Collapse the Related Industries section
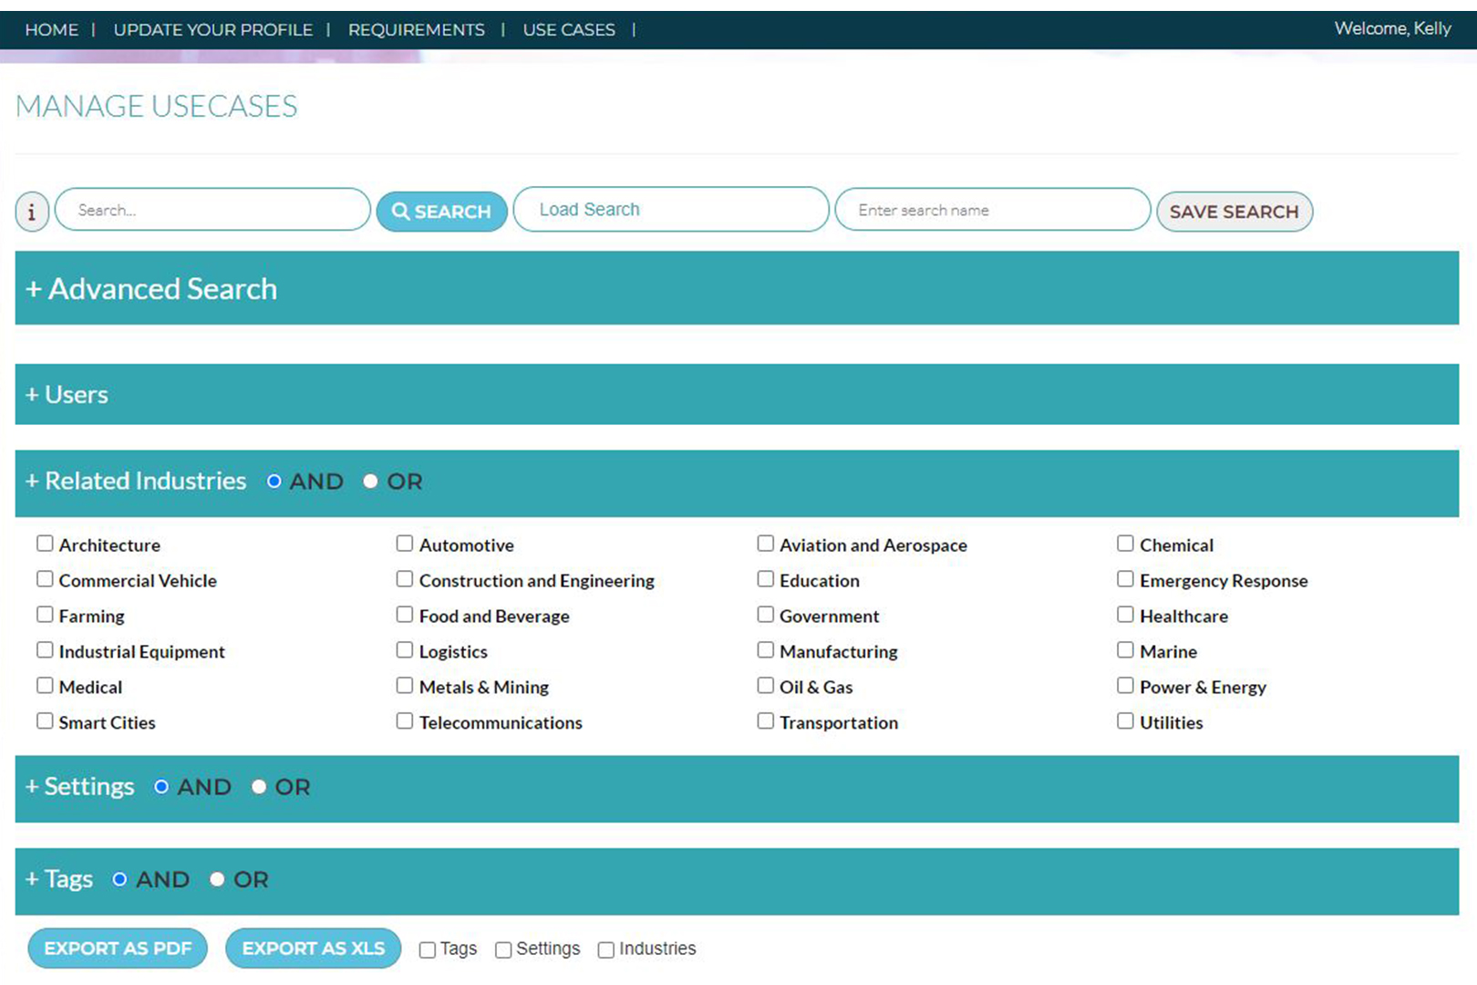The width and height of the screenshot is (1477, 985). 135,482
